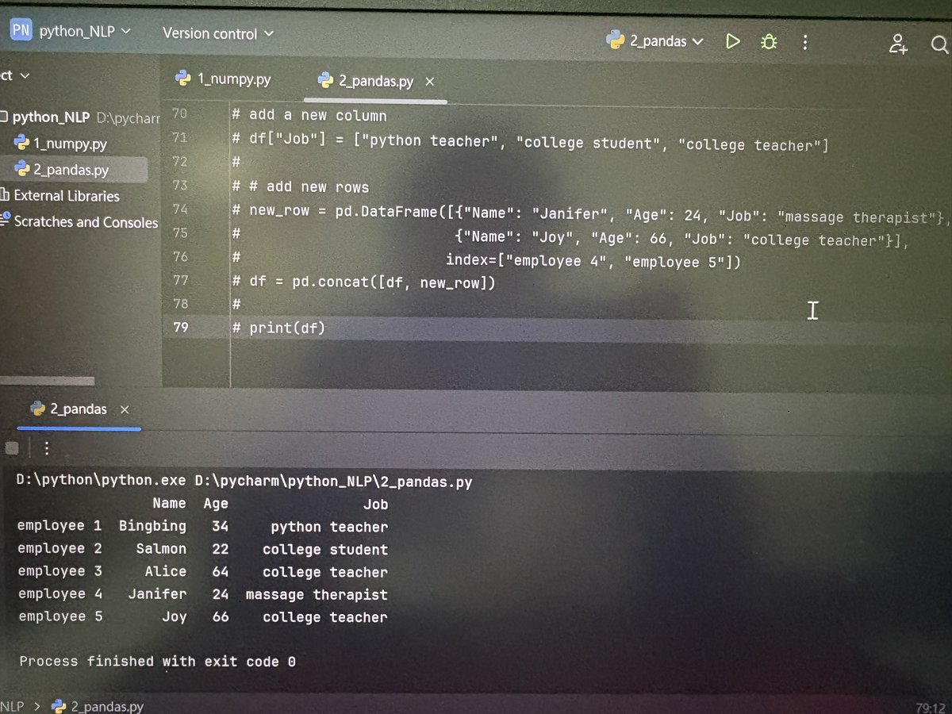The width and height of the screenshot is (952, 714).
Task: Place cursor on '# print(df)' line
Action: pyautogui.click(x=279, y=328)
